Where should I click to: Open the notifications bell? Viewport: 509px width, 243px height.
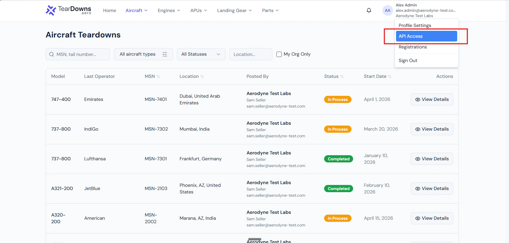[x=369, y=10]
